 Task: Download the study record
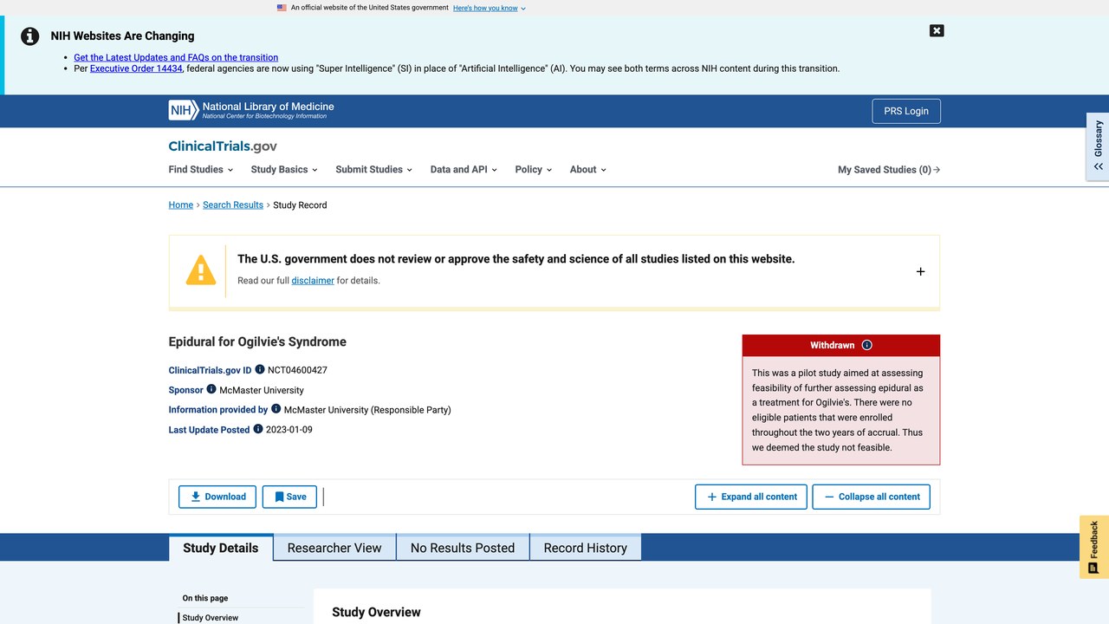pos(217,497)
